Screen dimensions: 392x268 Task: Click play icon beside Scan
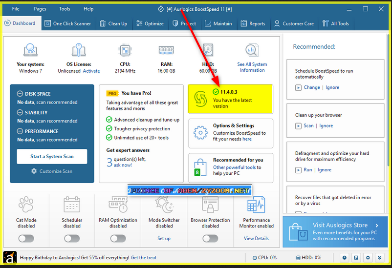pos(298,126)
